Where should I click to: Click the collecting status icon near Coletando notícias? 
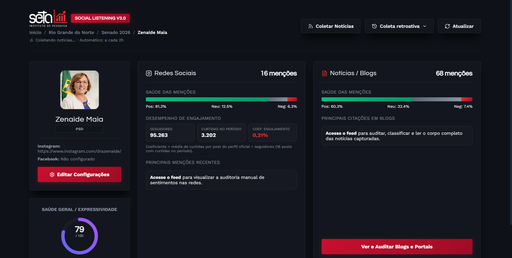pyautogui.click(x=32, y=40)
